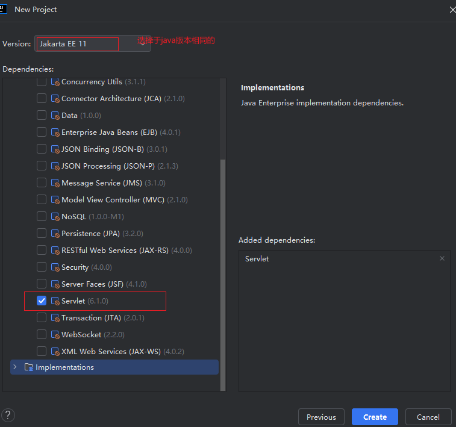Image resolution: width=456 pixels, height=427 pixels.
Task: Check Model View Controller (MVC) box
Action: click(x=42, y=199)
